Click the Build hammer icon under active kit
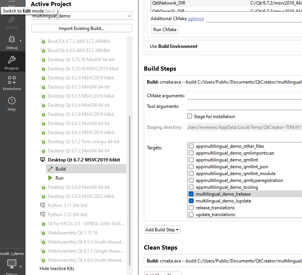Viewport: 302px width, 275px height. (x=50, y=169)
